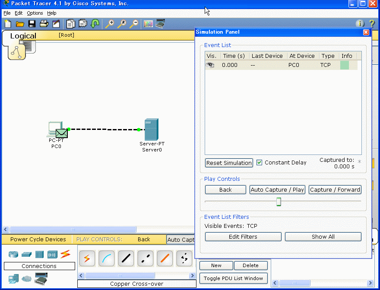
Task: Create a new file from toolbar
Action: pos(8,24)
